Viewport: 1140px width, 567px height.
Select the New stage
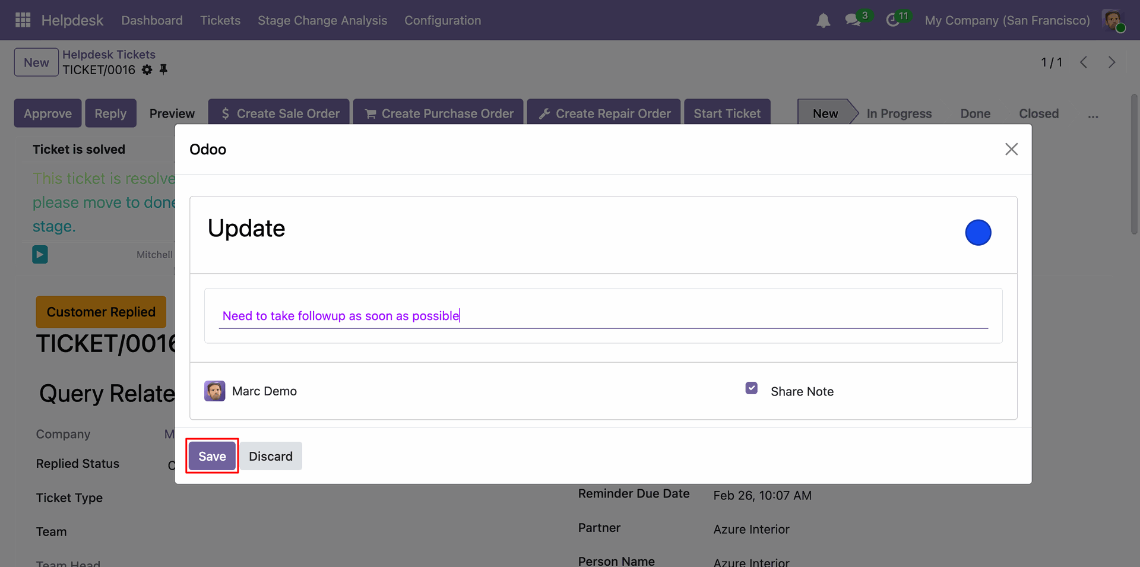click(825, 113)
